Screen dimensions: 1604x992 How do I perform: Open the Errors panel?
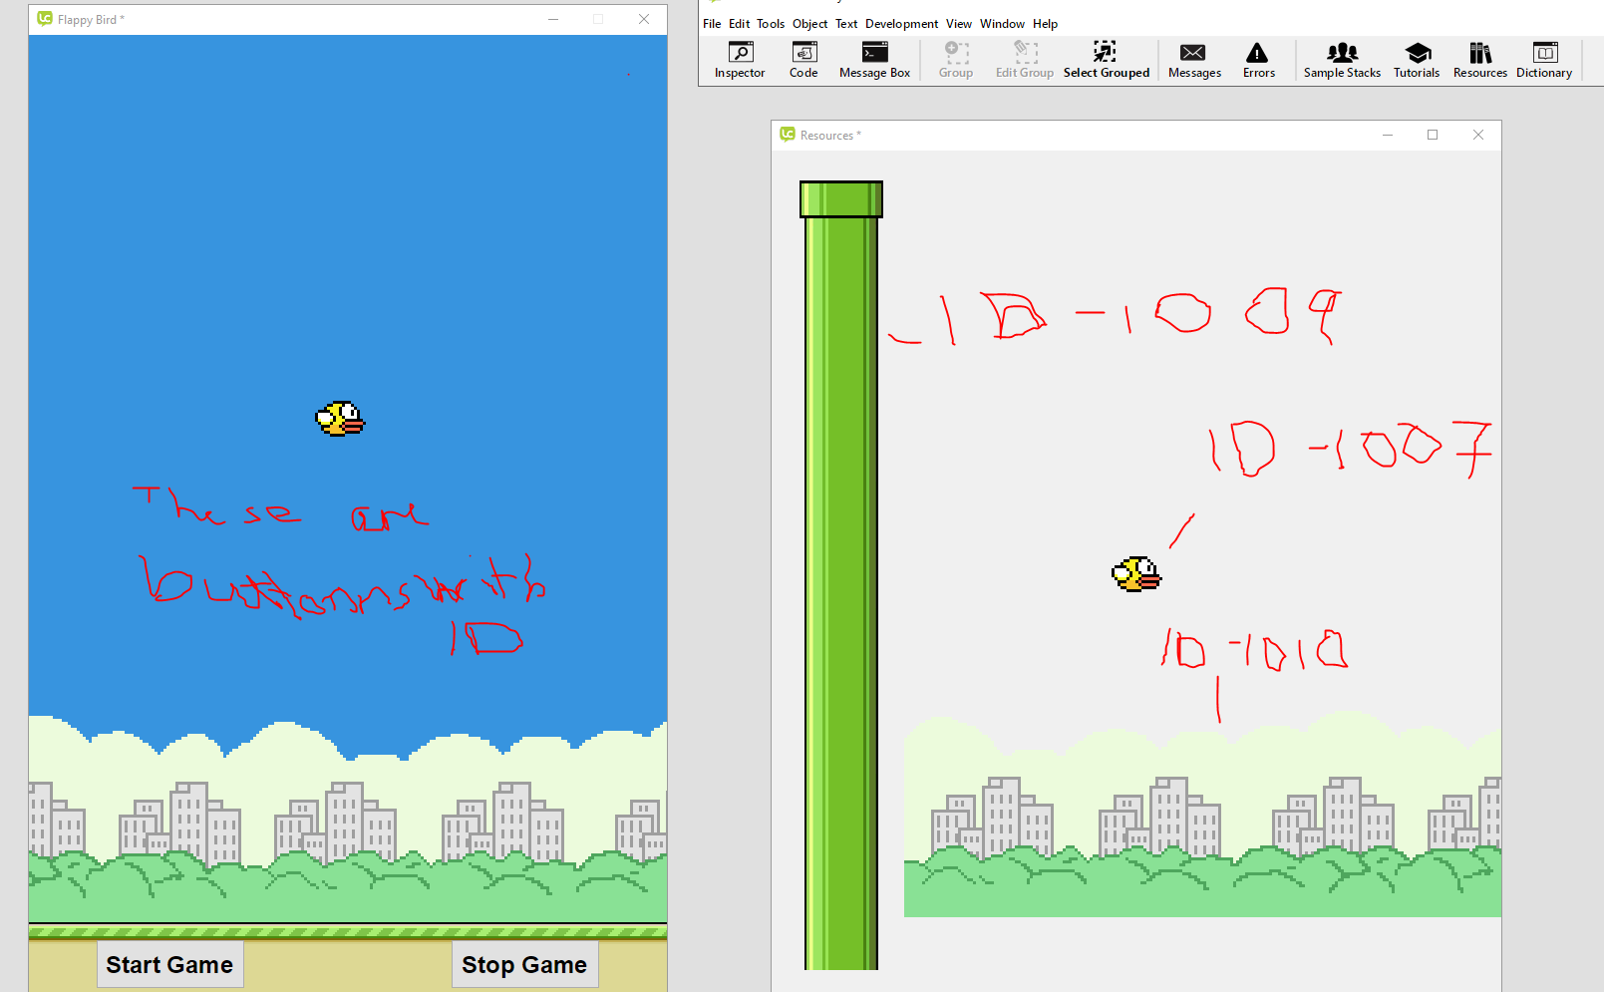(1258, 60)
